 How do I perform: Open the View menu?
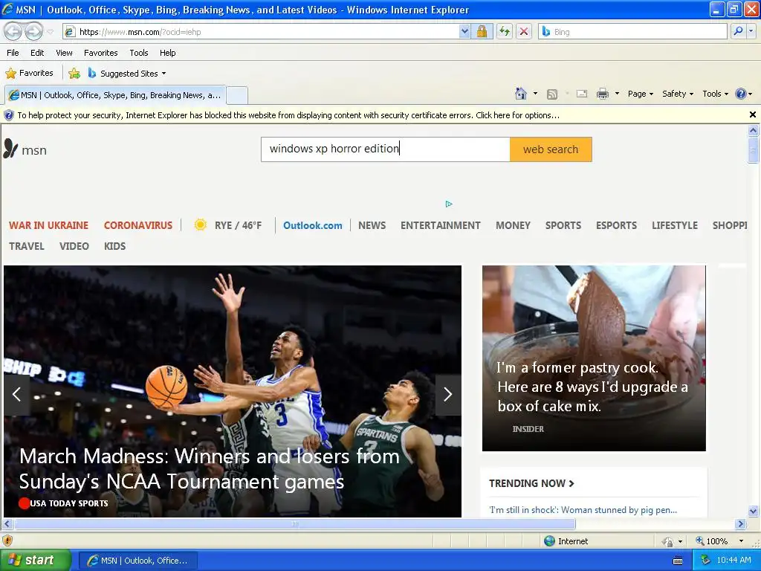click(64, 53)
